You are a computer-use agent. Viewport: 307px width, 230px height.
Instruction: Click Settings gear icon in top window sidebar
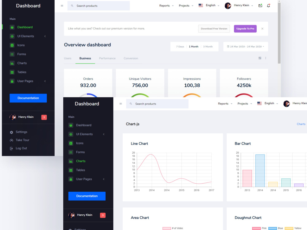[x=12, y=132]
